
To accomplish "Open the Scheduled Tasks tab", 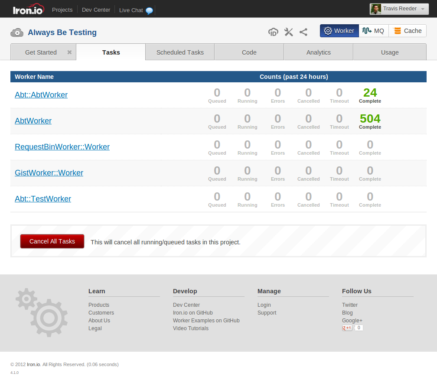I will pos(180,52).
